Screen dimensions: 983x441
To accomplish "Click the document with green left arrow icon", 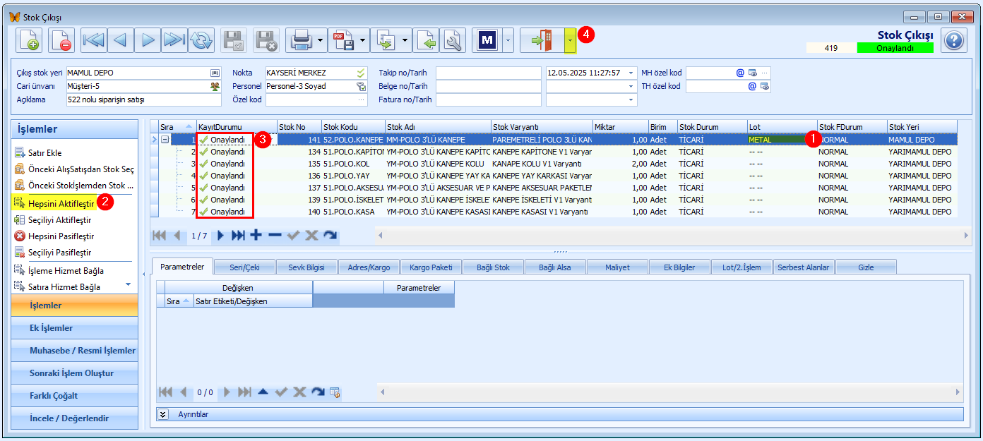I will (x=427, y=40).
